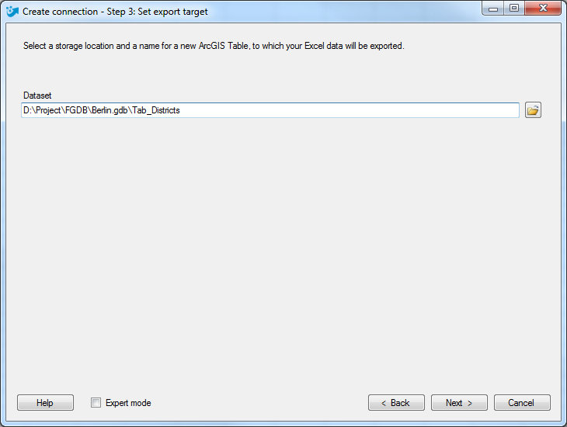This screenshot has width=567, height=427.
Task: Click the application icon in the title bar
Action: pos(12,11)
